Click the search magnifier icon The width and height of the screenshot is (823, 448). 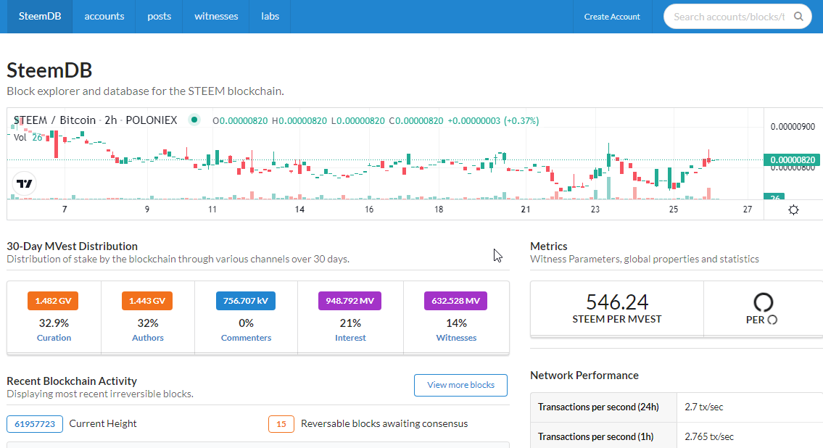(x=798, y=16)
